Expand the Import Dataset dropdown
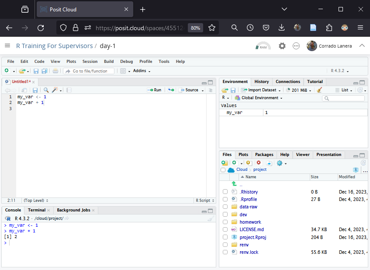Viewport: 370px width, 270px height. point(262,90)
